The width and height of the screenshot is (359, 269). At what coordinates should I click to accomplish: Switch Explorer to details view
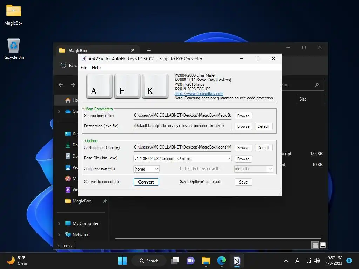click(315, 246)
